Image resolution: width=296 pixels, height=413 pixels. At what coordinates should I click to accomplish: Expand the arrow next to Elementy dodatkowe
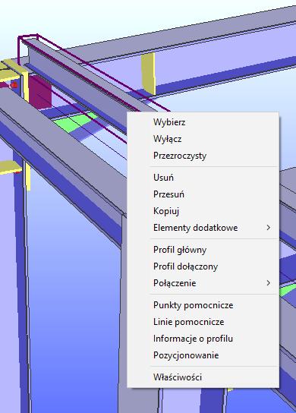point(269,228)
